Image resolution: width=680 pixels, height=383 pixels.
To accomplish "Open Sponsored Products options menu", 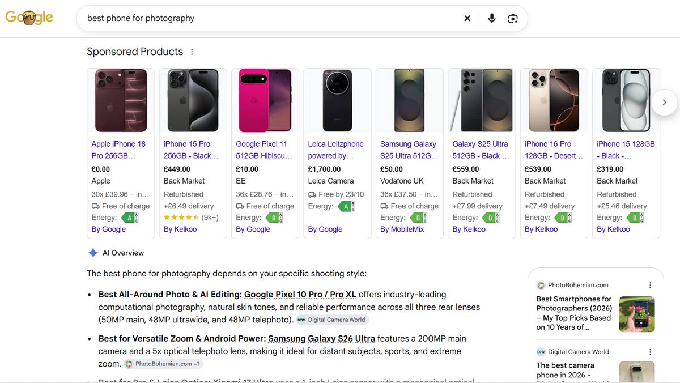I will click(x=192, y=52).
